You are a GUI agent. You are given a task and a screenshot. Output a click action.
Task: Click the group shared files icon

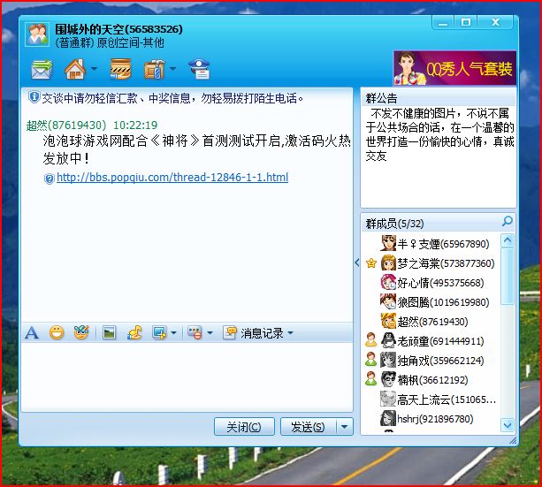(x=120, y=69)
